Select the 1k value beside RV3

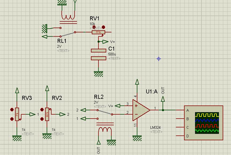tap(24, 130)
